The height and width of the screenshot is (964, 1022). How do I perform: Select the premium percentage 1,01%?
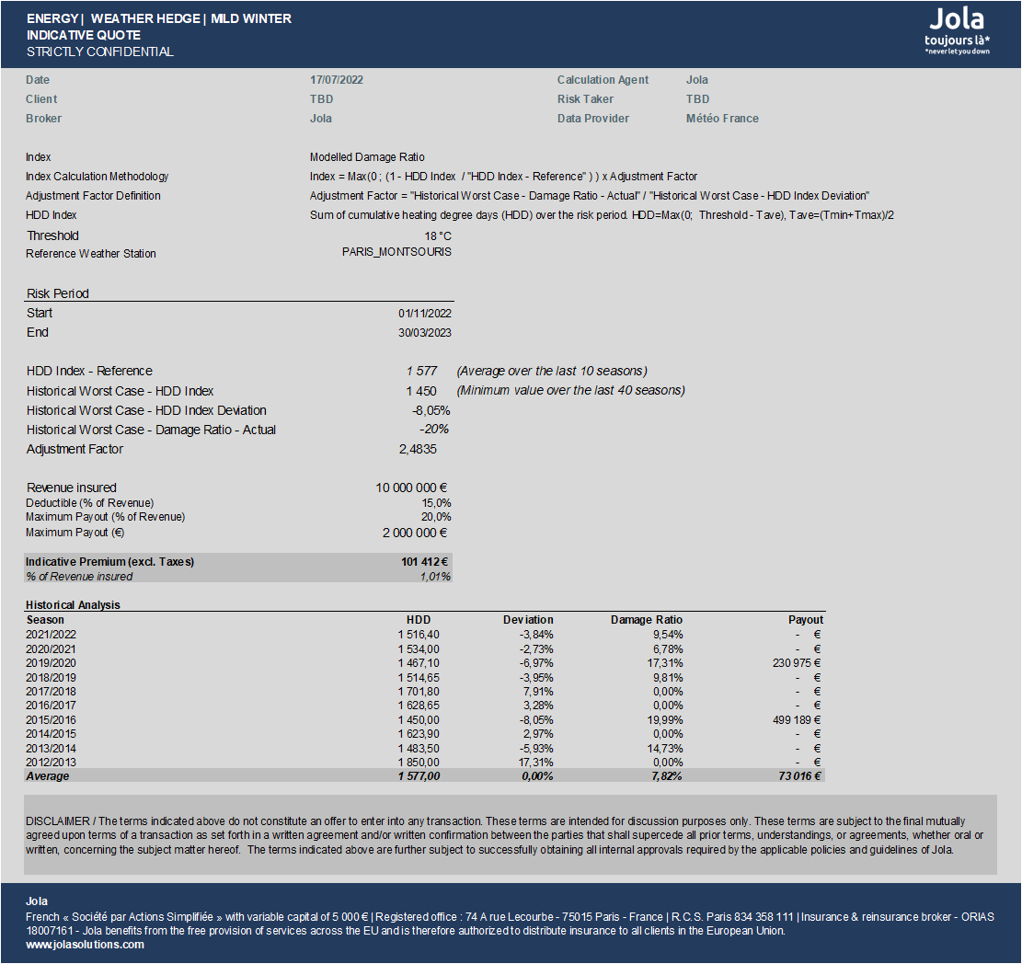[435, 576]
